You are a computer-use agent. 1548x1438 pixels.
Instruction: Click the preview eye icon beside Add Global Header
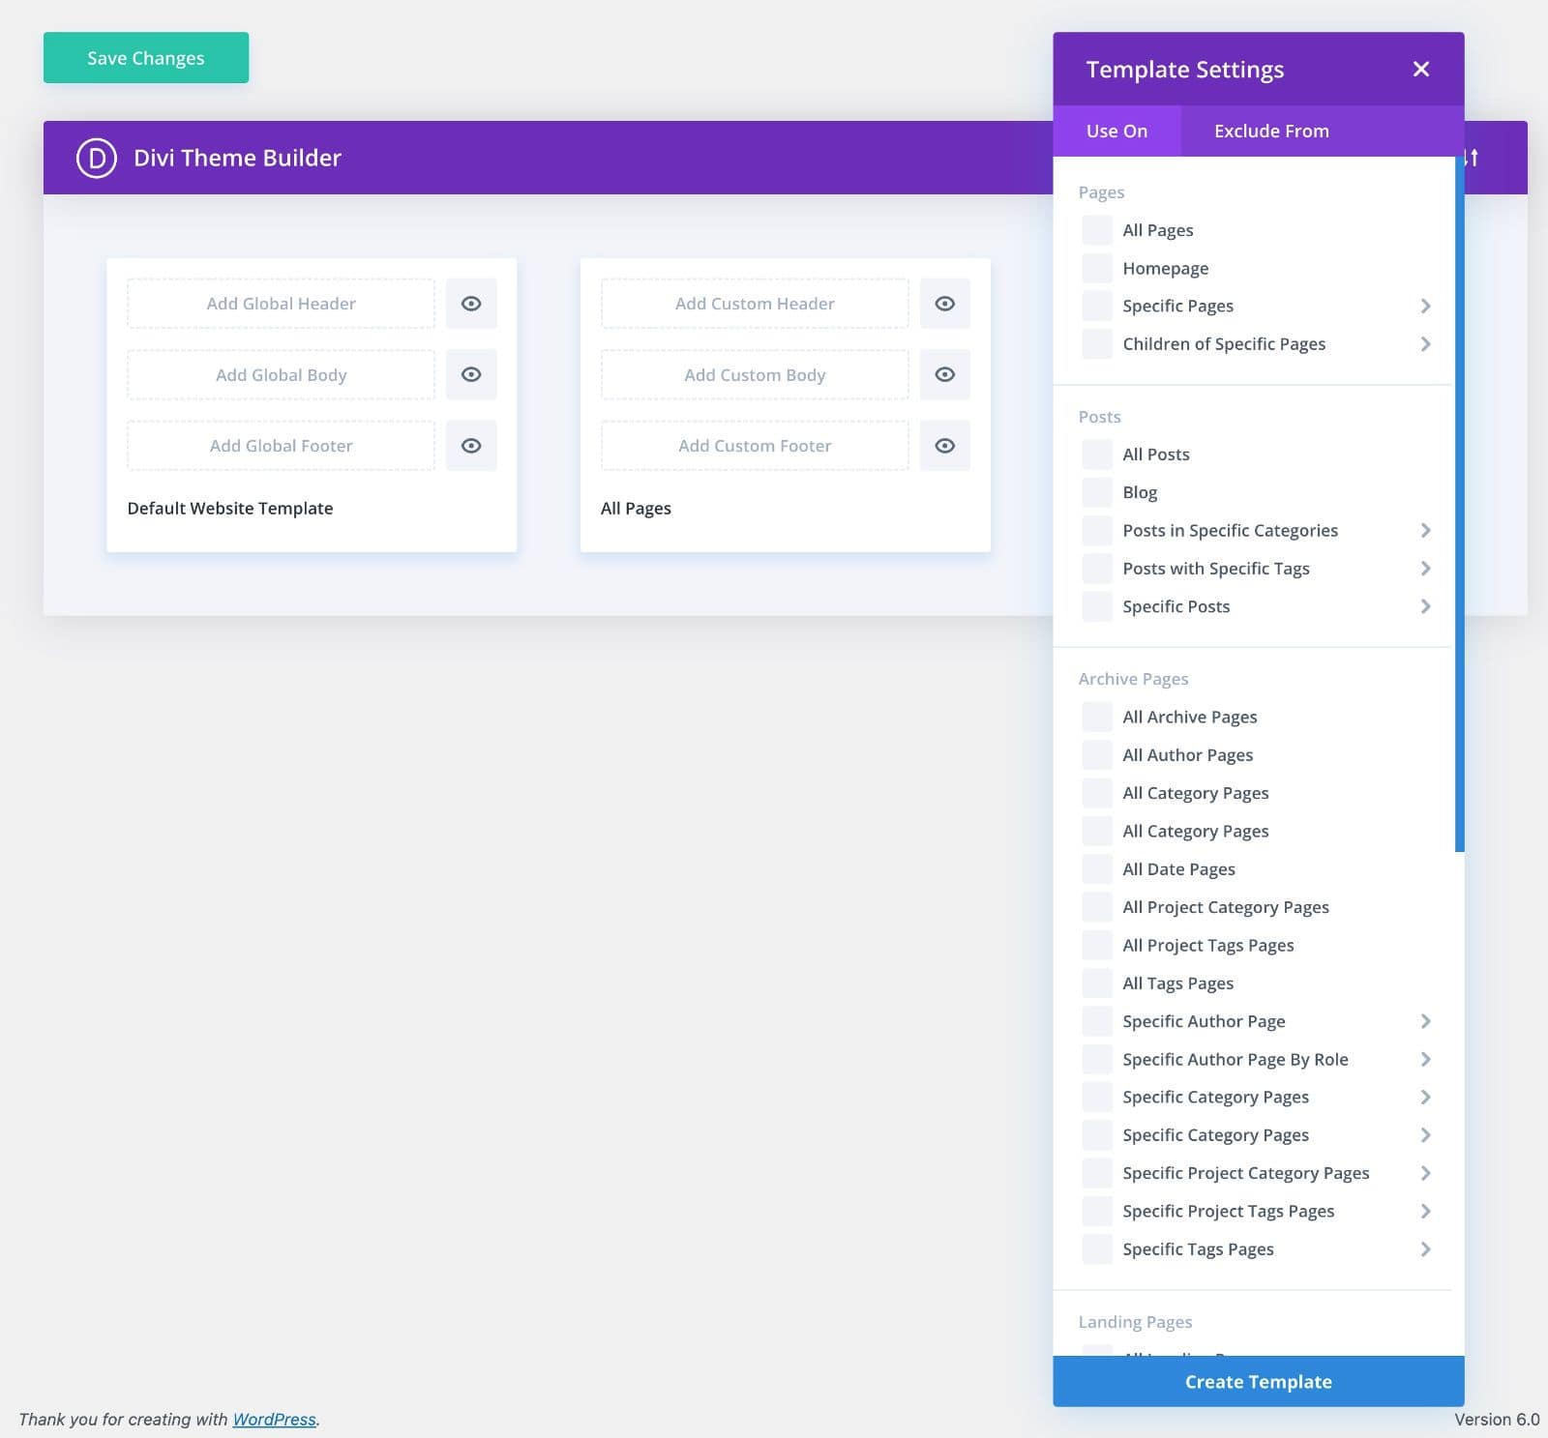471,303
